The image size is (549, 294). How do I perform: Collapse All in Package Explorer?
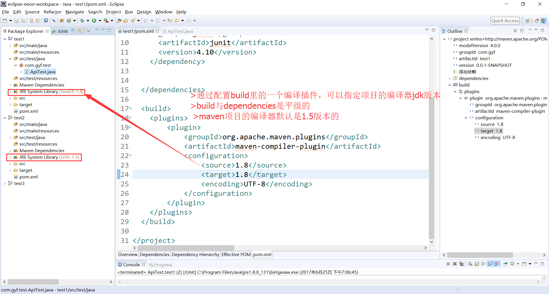73,31
